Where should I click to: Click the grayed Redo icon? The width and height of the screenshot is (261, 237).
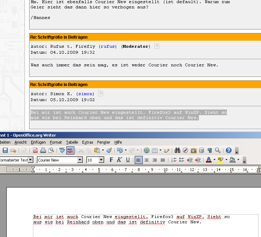point(132,150)
